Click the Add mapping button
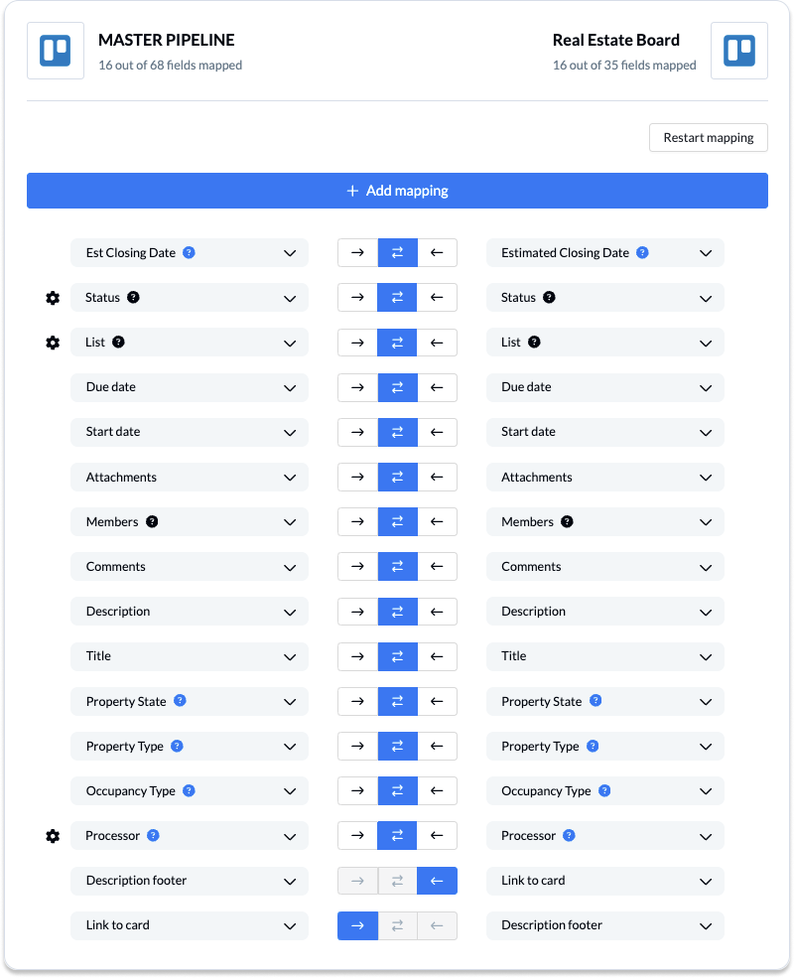The width and height of the screenshot is (794, 978). (398, 191)
